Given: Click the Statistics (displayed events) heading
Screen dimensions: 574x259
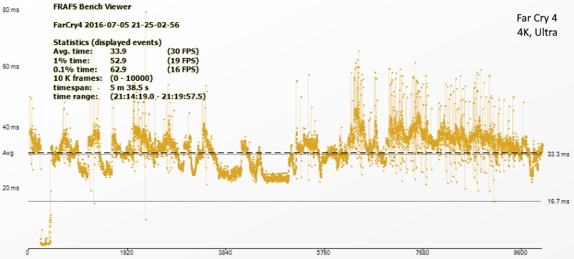Looking at the screenshot, I should [107, 42].
